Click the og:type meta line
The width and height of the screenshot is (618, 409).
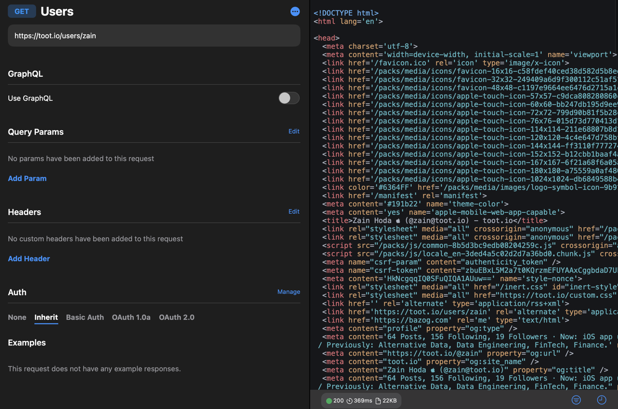pyautogui.click(x=420, y=328)
